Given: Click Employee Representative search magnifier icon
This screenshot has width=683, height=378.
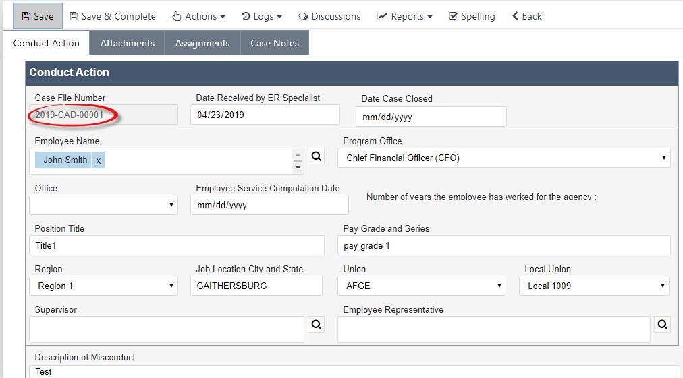Looking at the screenshot, I should pyautogui.click(x=663, y=325).
